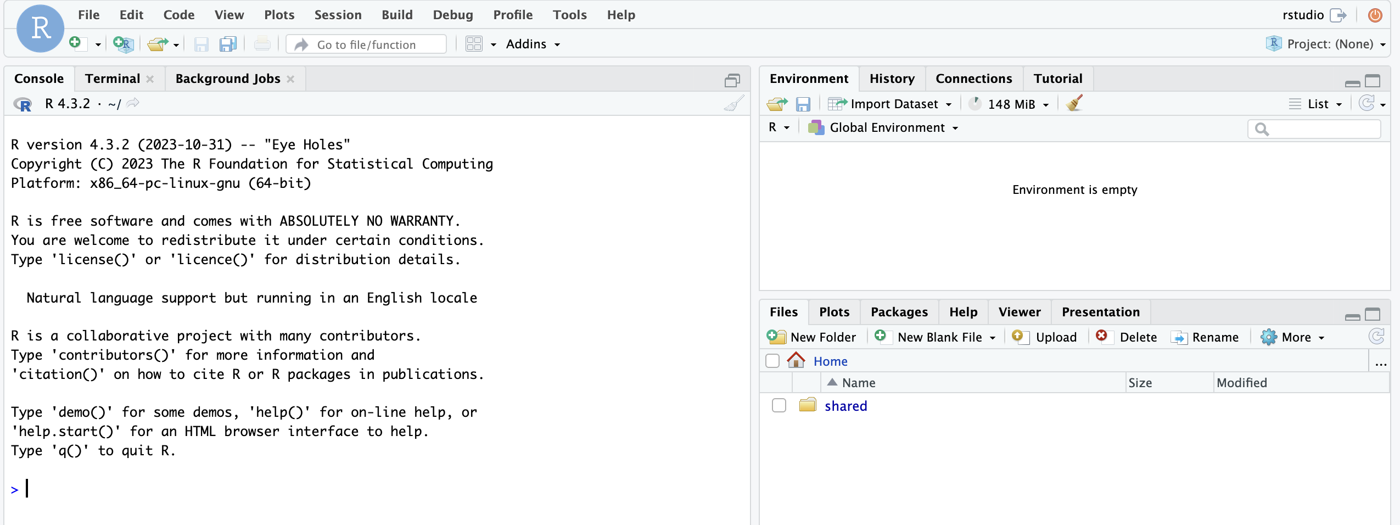The image size is (1400, 525).
Task: Open the shared folder
Action: 845,406
